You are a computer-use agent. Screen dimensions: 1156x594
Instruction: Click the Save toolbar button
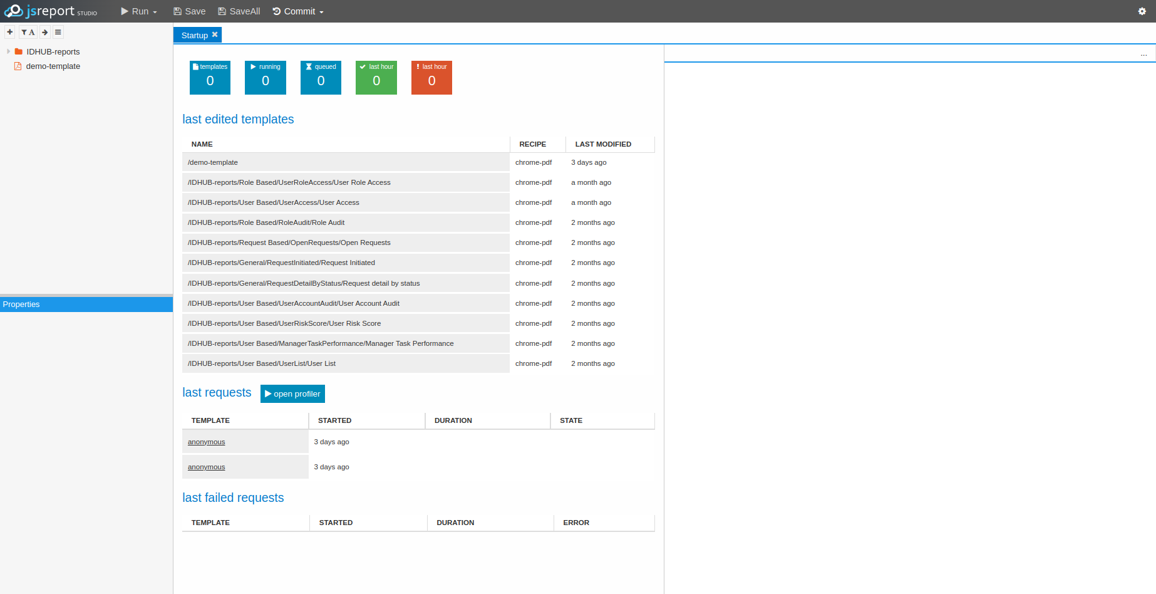point(189,11)
